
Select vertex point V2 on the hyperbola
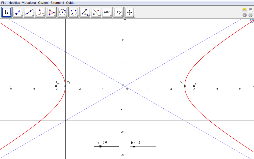(66, 86)
